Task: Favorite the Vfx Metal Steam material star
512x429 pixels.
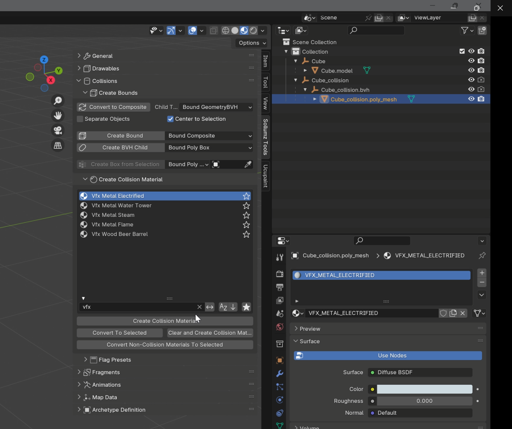Action: tap(246, 215)
